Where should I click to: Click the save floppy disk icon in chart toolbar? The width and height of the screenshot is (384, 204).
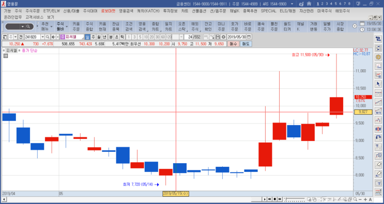click(x=218, y=37)
